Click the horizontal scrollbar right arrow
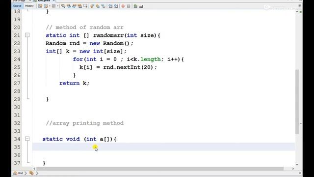 [x=293, y=169]
